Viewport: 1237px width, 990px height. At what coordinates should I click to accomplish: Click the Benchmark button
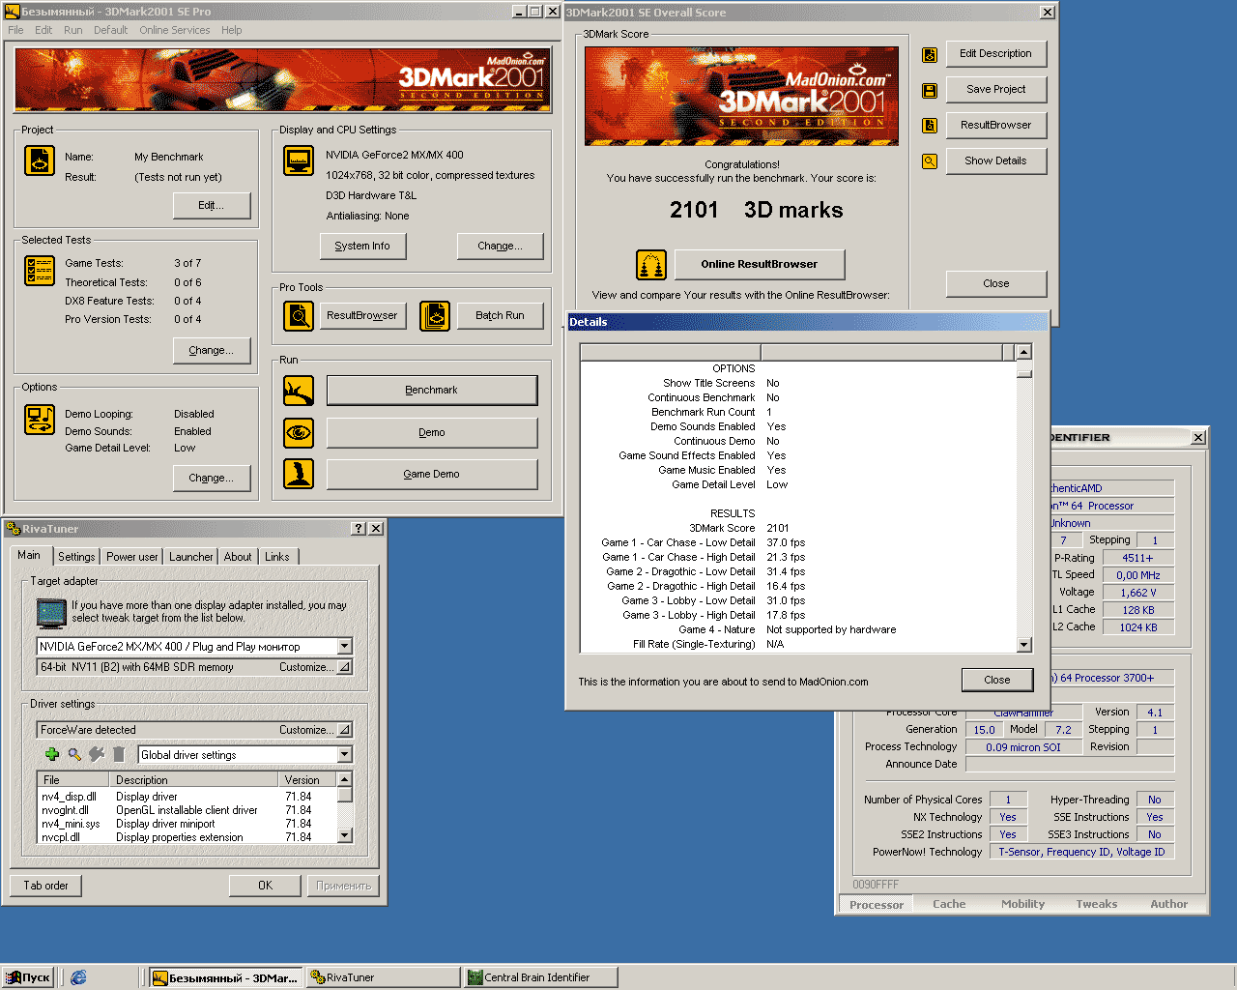[432, 391]
